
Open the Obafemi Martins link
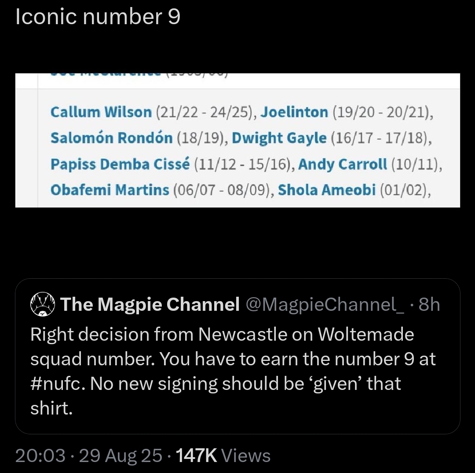click(x=110, y=190)
